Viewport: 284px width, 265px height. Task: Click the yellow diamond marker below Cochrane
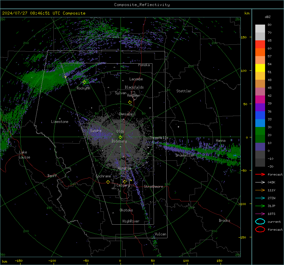108,182
